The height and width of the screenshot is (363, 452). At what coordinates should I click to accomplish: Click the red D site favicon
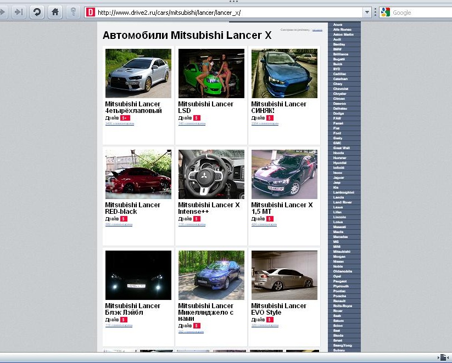(x=91, y=13)
